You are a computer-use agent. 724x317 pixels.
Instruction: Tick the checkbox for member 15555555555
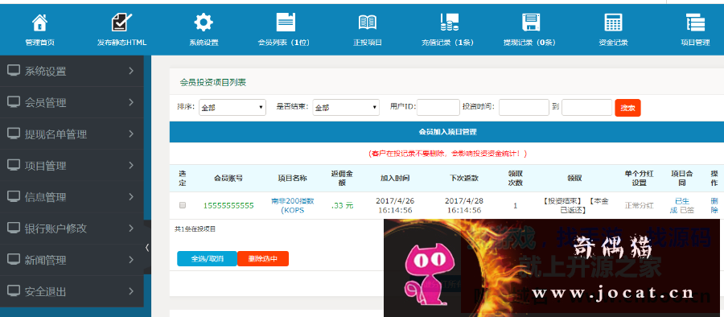(x=183, y=205)
